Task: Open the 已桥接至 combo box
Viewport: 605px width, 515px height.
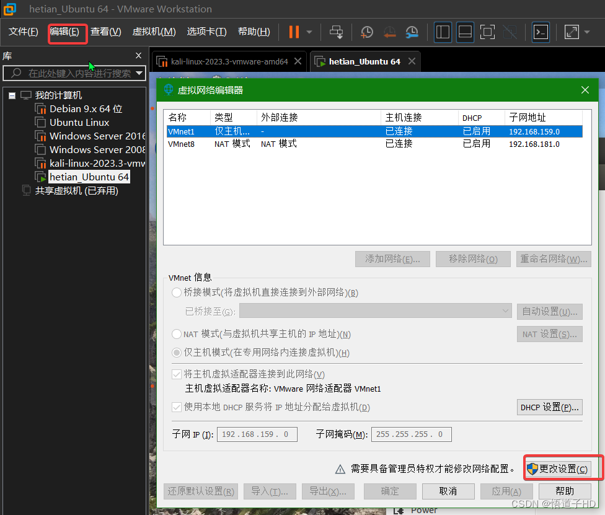Action: [x=376, y=311]
